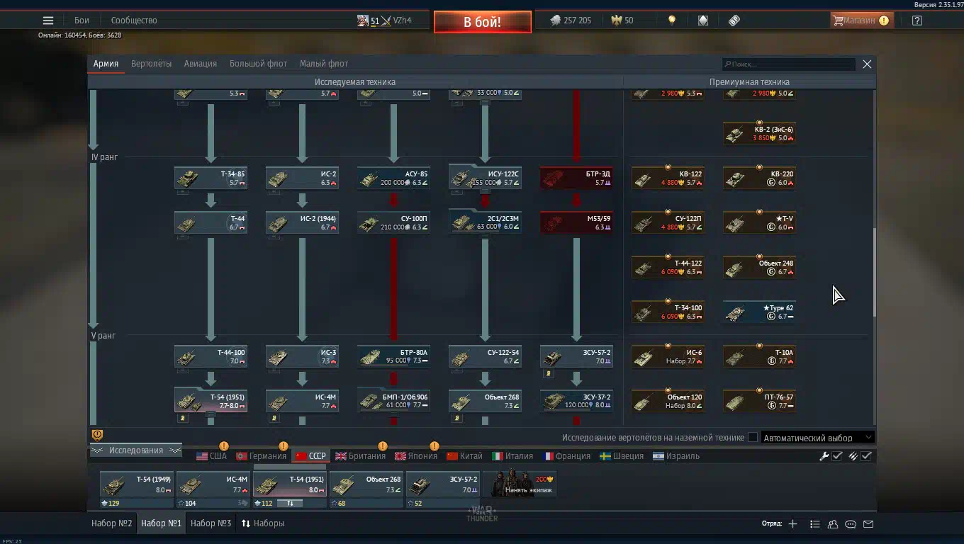Click the yellow exclamation badge on Магазин
Screen dimensions: 964x544
pos(883,21)
